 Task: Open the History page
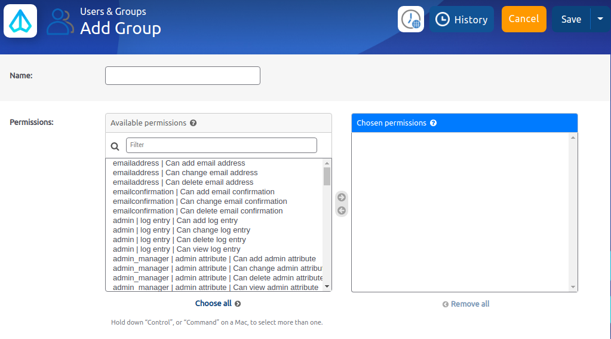tap(461, 19)
